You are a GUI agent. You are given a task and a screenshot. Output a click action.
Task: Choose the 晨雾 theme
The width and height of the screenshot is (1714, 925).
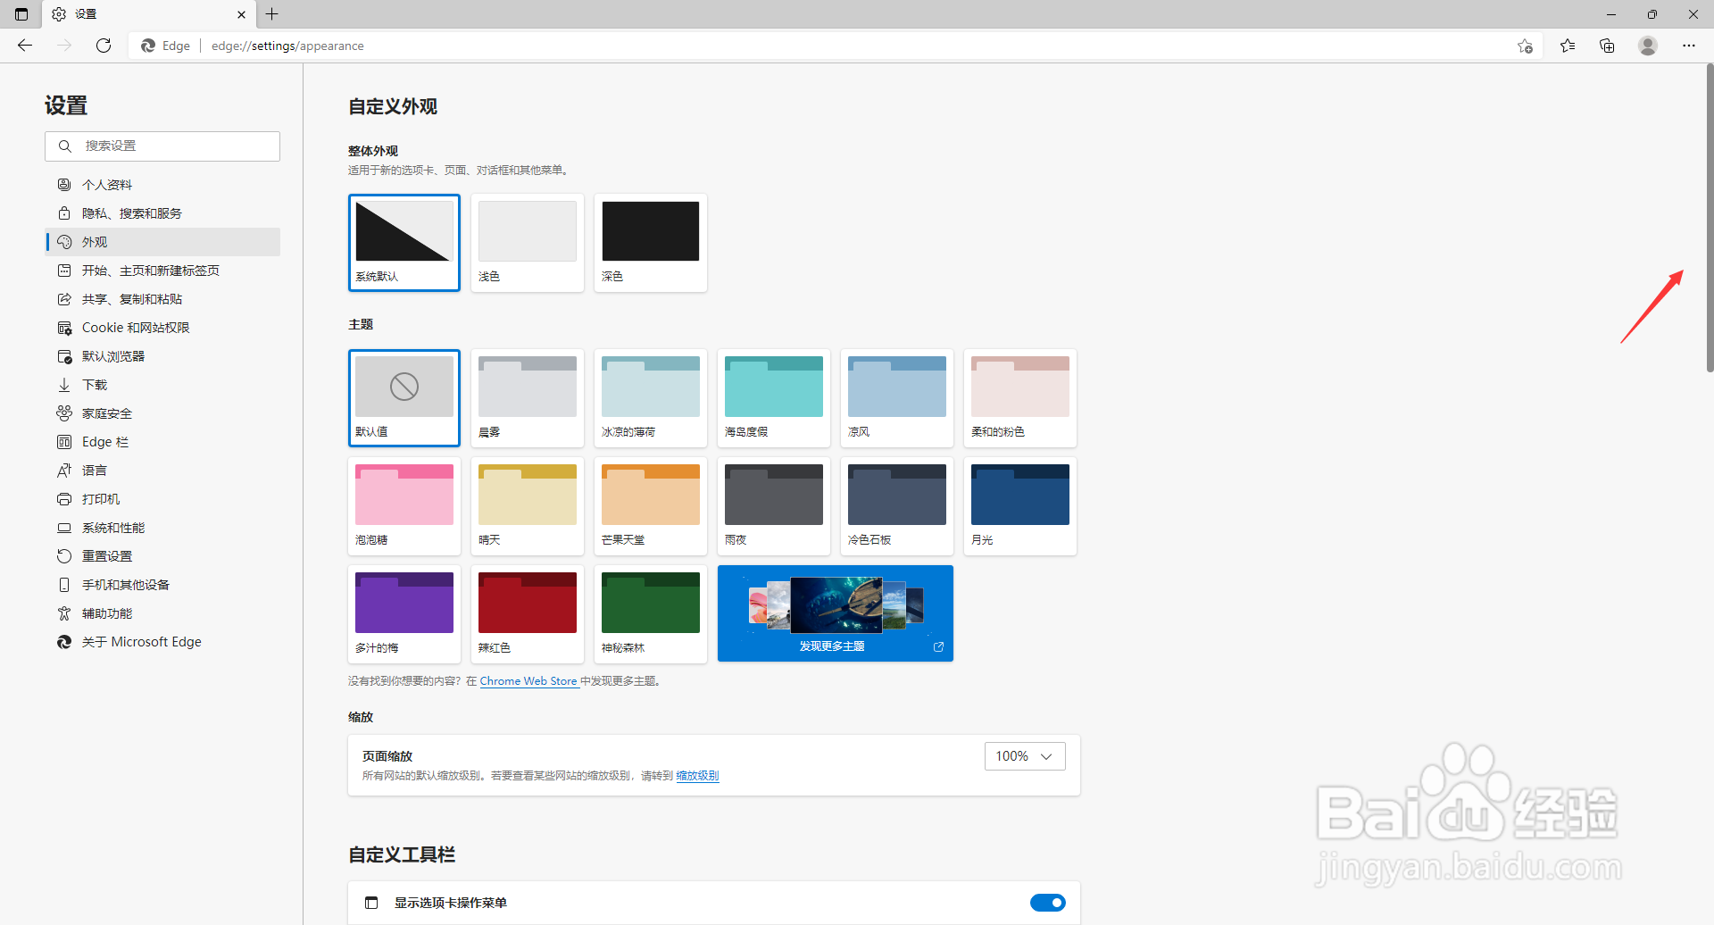[x=528, y=398]
